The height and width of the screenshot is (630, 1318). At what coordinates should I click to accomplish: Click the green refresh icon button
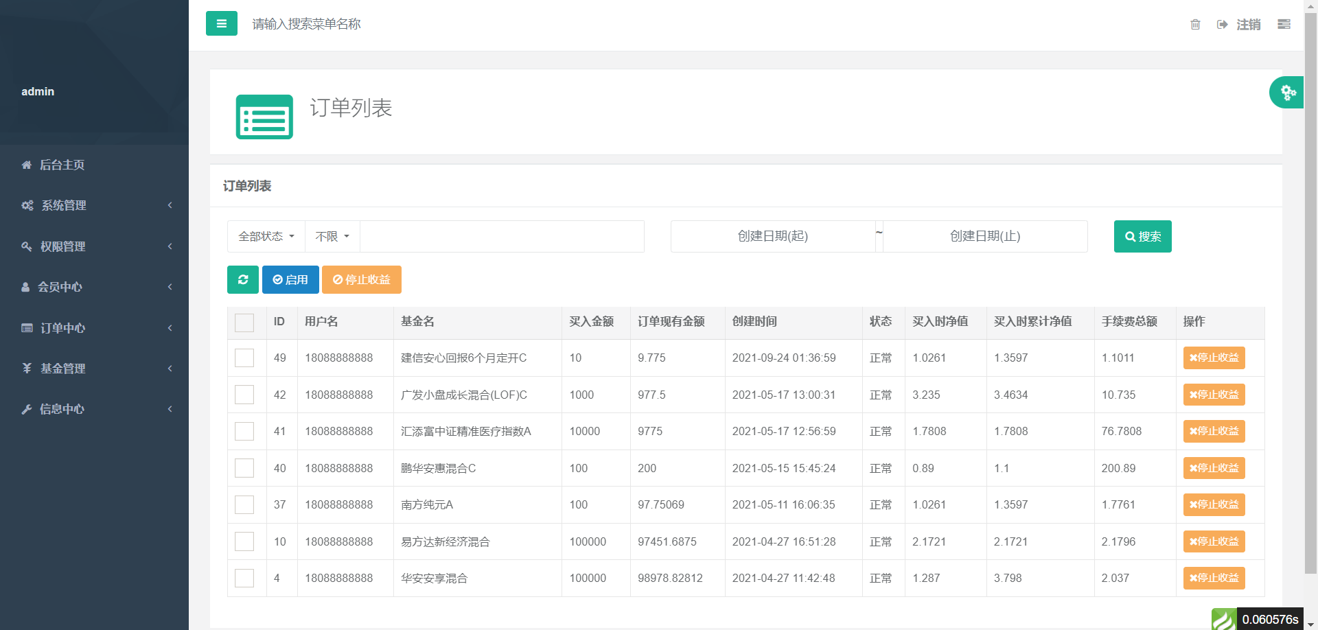[x=243, y=280]
